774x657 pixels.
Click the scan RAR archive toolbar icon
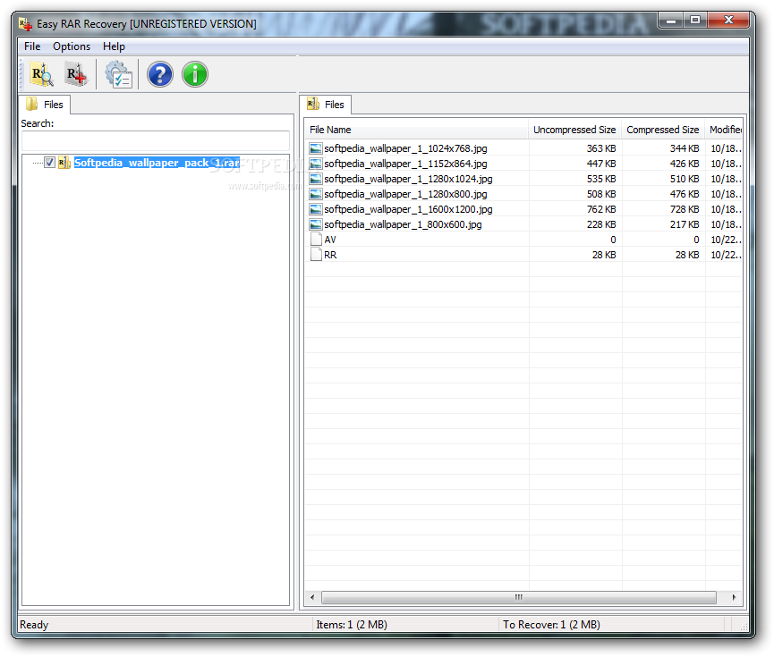(42, 74)
